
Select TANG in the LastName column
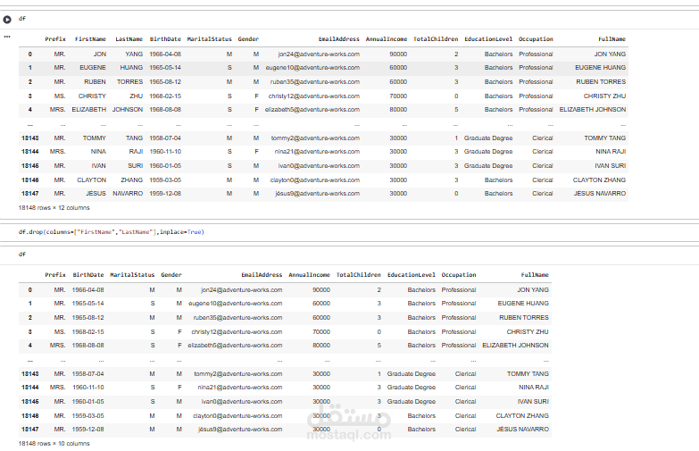coord(134,138)
